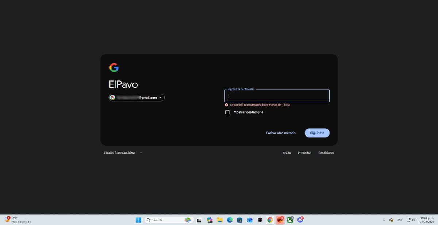Enable the Mostrar contraseña checkbox
Image resolution: width=438 pixels, height=225 pixels.
[227, 112]
